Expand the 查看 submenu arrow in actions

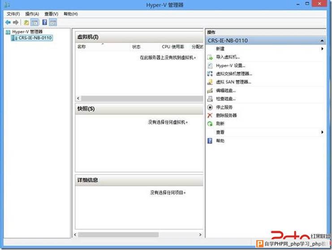point(322,132)
